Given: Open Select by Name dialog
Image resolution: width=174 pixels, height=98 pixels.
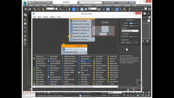Looking at the screenshot, I should (61, 9).
